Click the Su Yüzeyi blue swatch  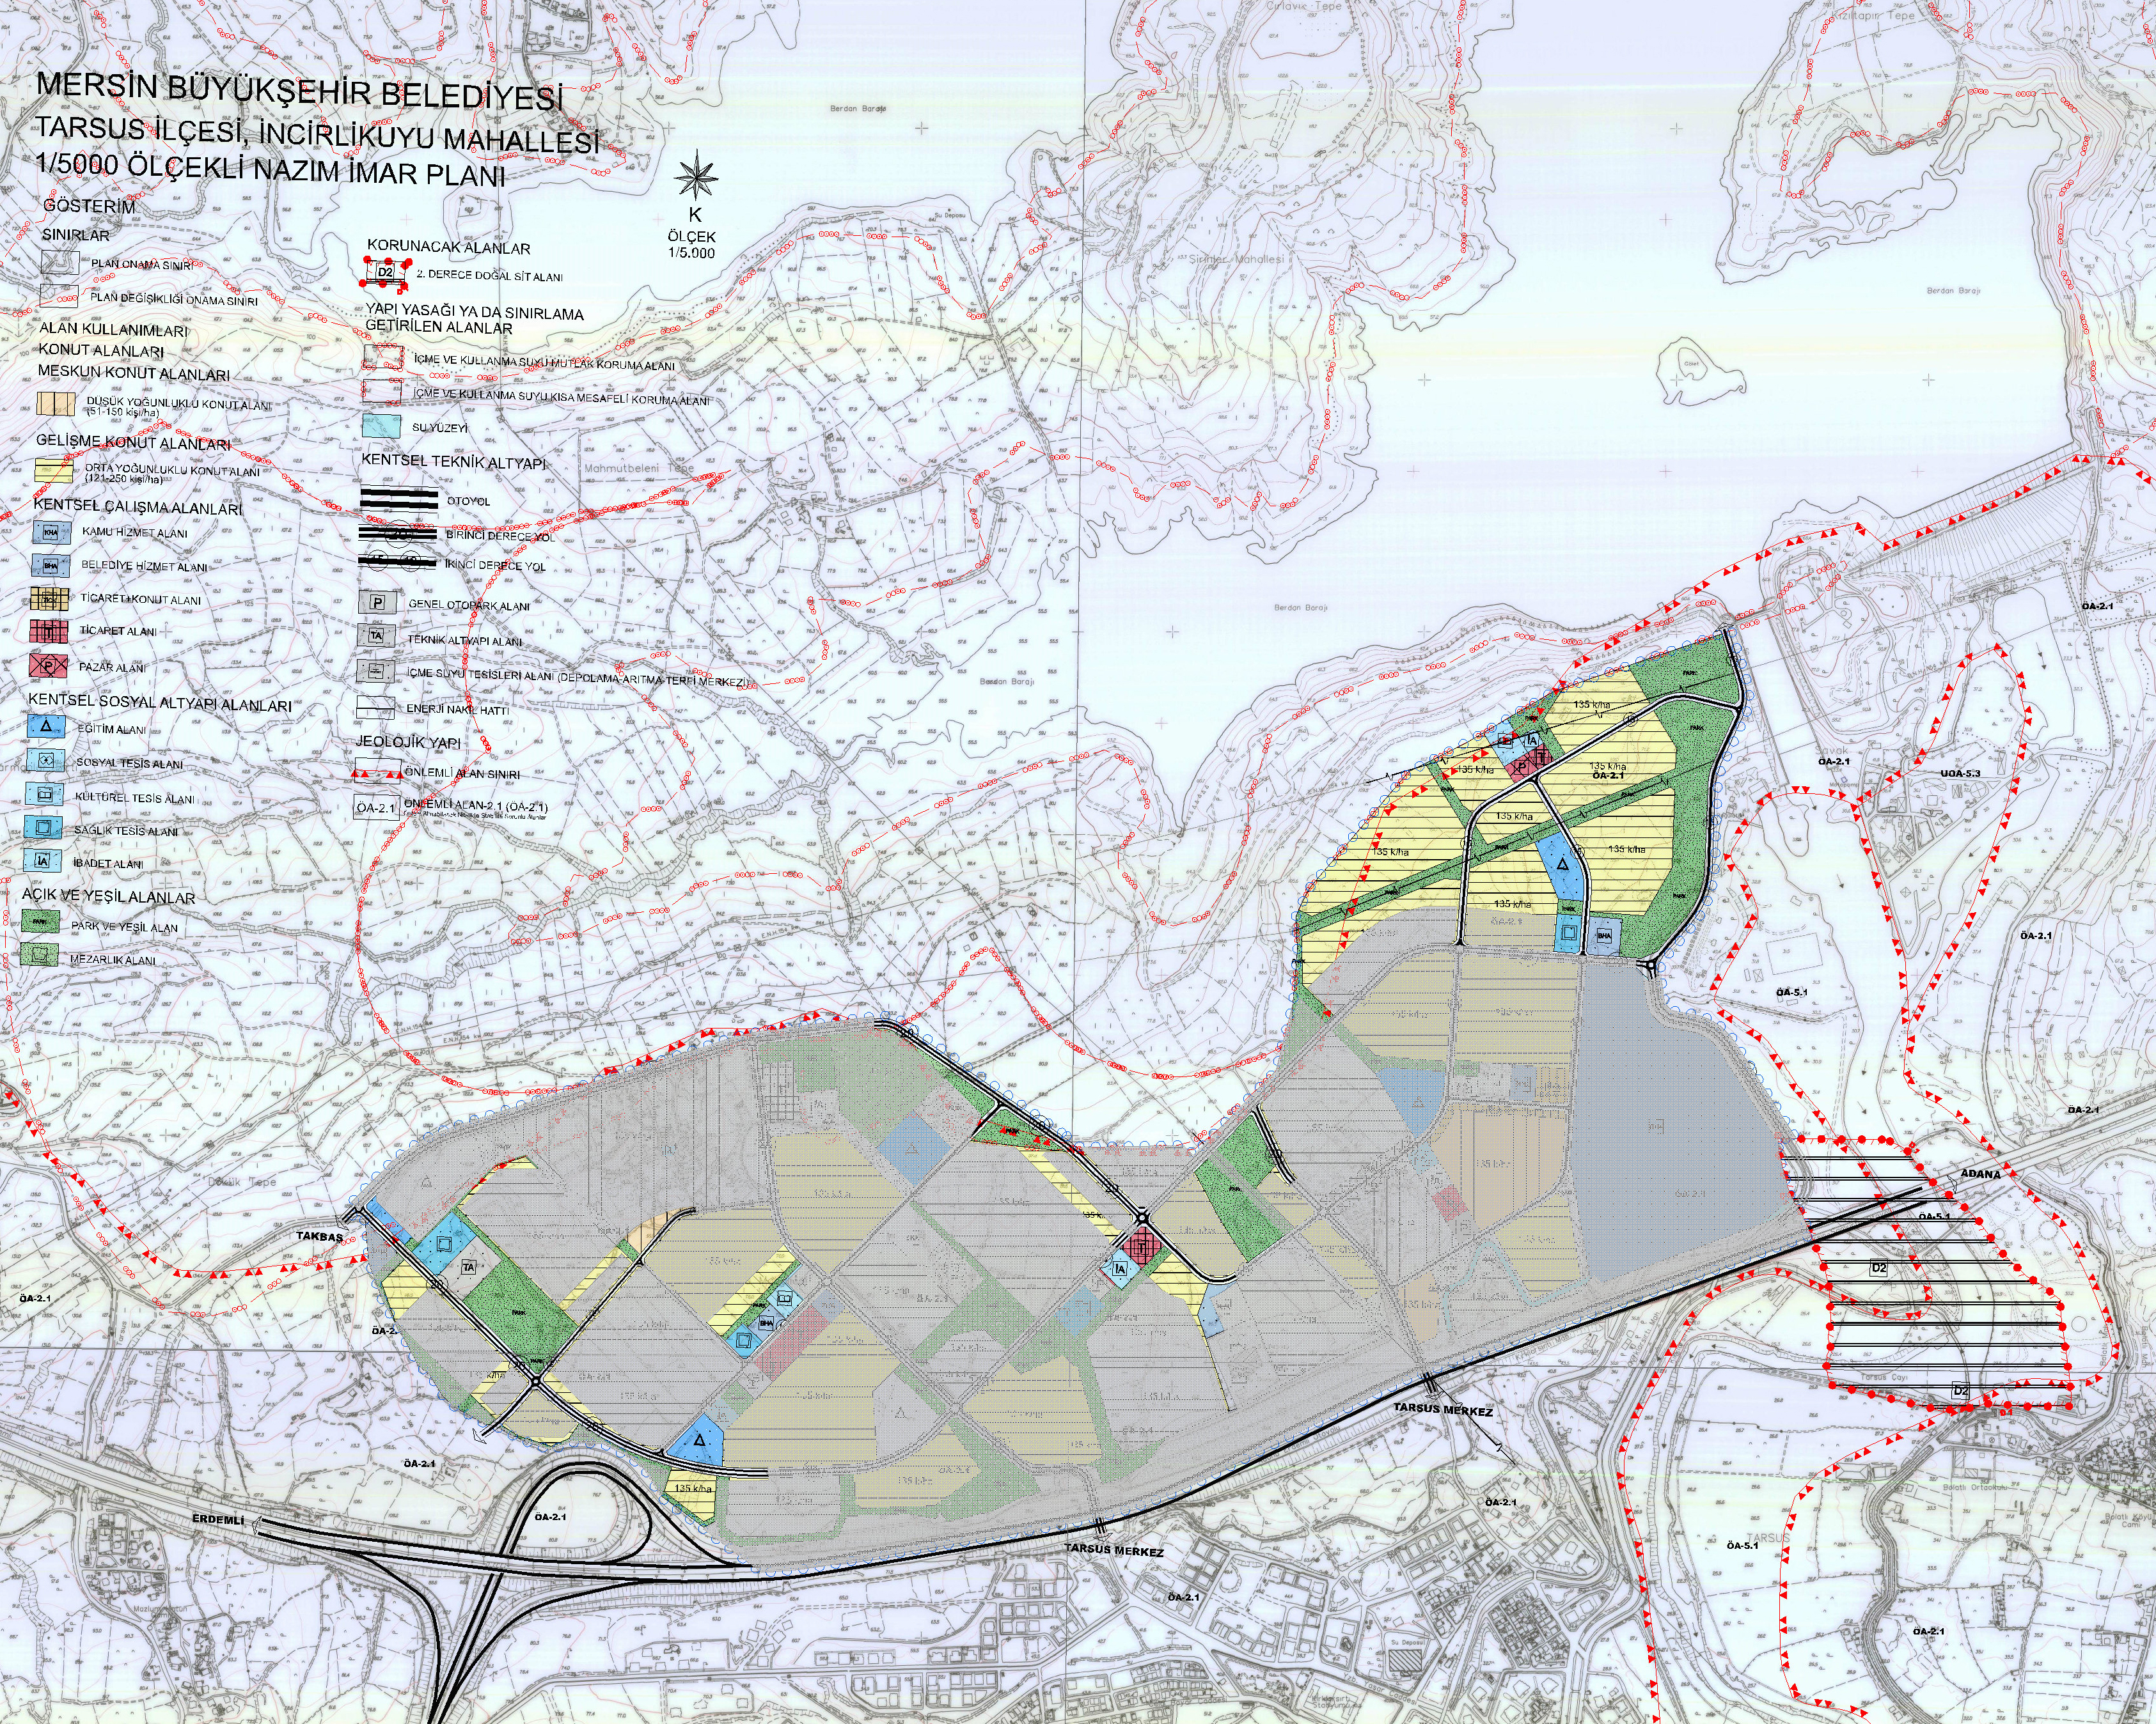pyautogui.click(x=381, y=426)
